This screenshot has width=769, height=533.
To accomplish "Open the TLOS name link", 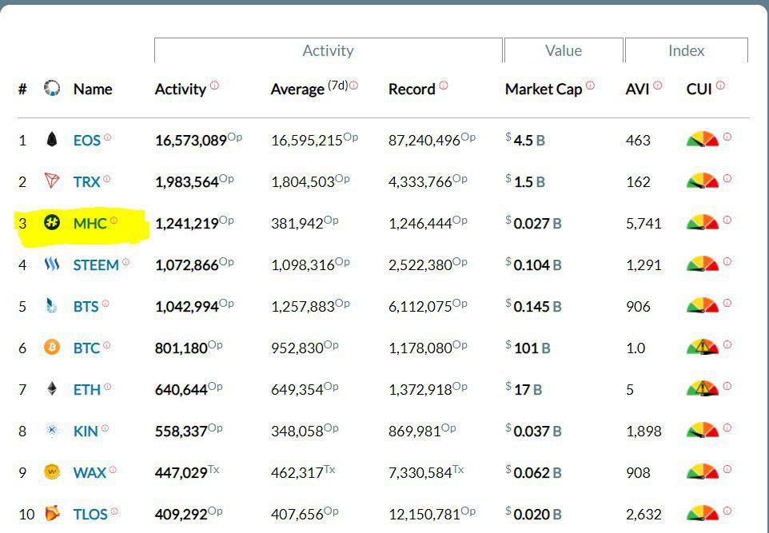I will point(90,515).
